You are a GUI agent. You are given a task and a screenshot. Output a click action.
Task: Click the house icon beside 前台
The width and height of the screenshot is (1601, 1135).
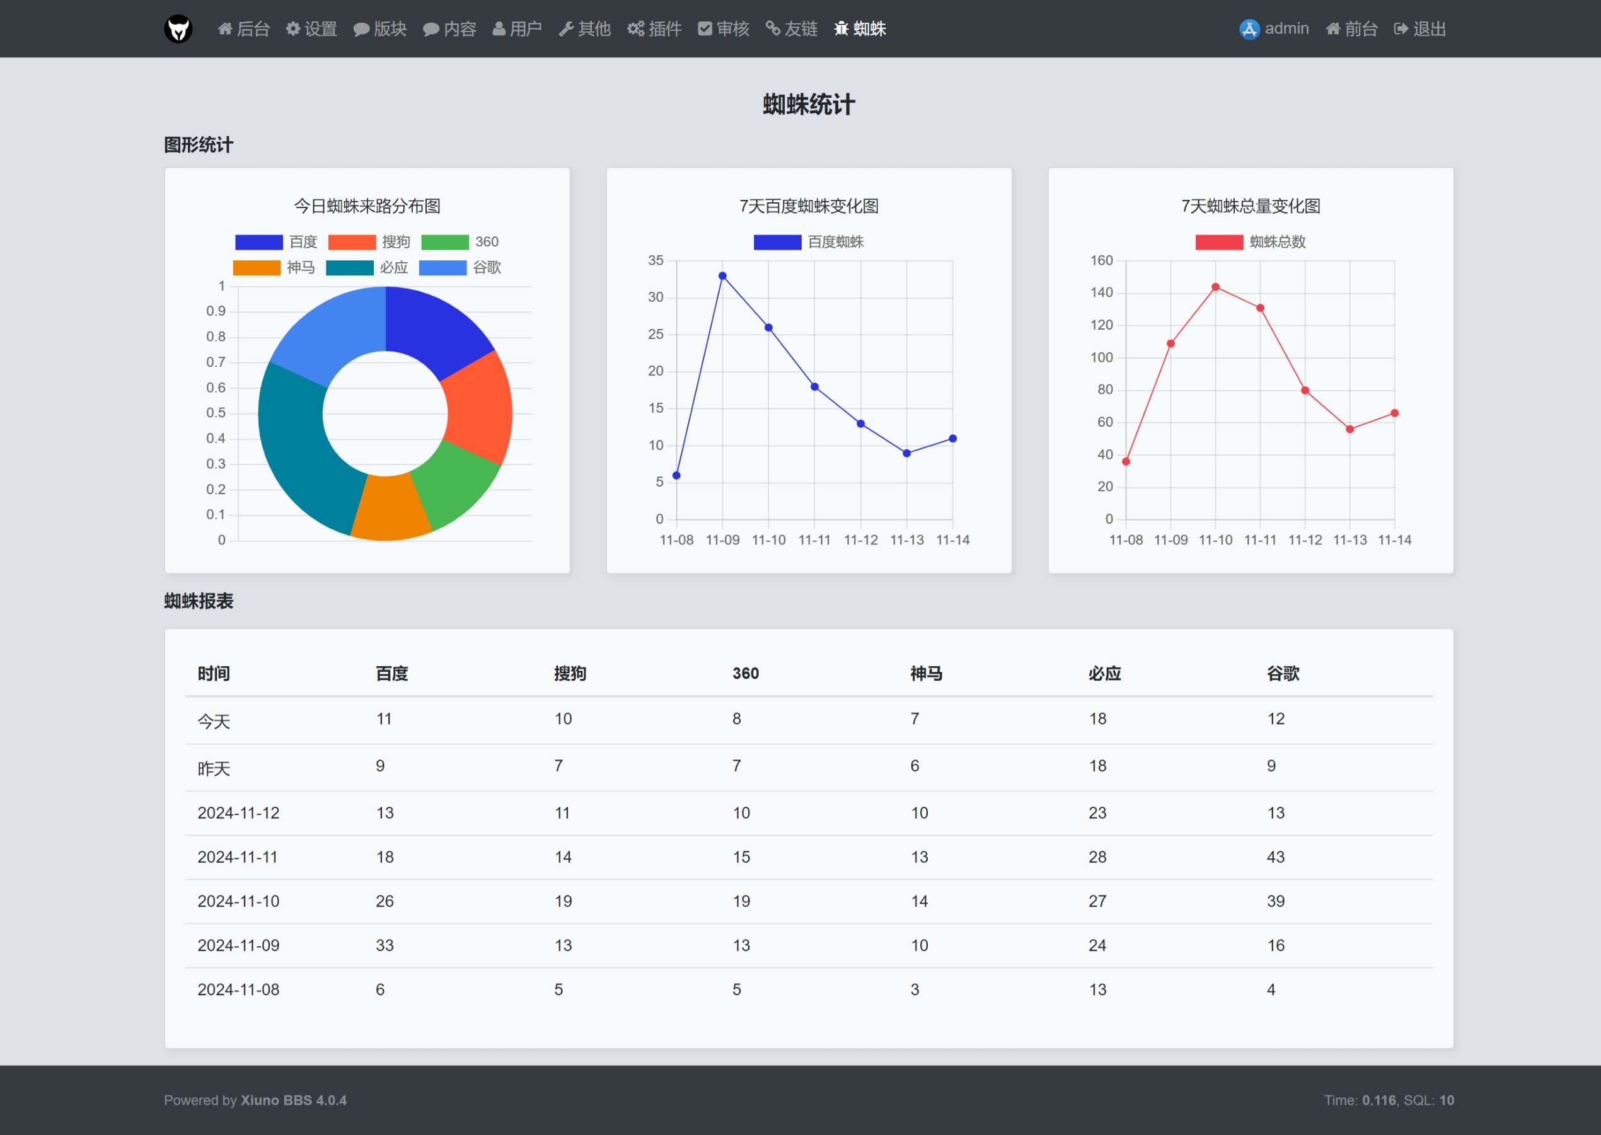pos(1333,28)
